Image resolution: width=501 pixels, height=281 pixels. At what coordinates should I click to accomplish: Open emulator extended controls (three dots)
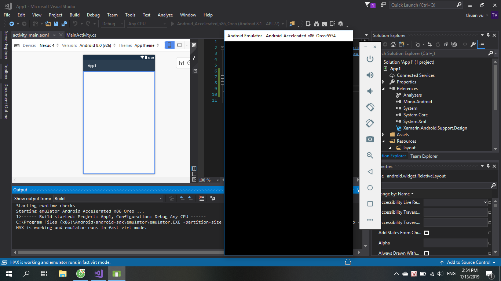370,220
